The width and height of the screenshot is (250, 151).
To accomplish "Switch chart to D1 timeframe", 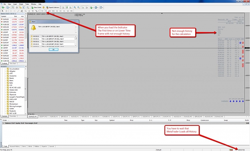I will click(64, 11).
